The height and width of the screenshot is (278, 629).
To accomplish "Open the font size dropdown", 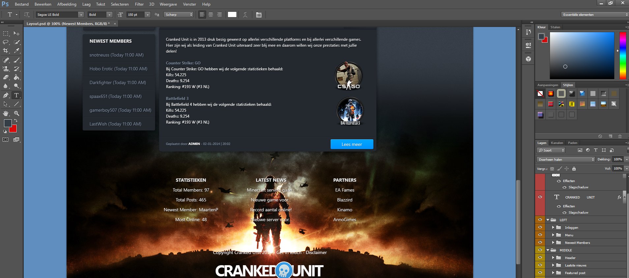I will pos(147,14).
